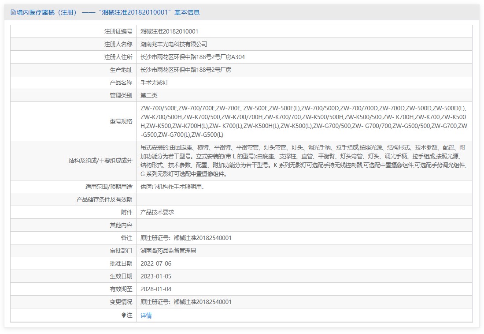The width and height of the screenshot is (484, 334).
Task: Select the address value in the 生产地址 row
Action: click(x=186, y=70)
